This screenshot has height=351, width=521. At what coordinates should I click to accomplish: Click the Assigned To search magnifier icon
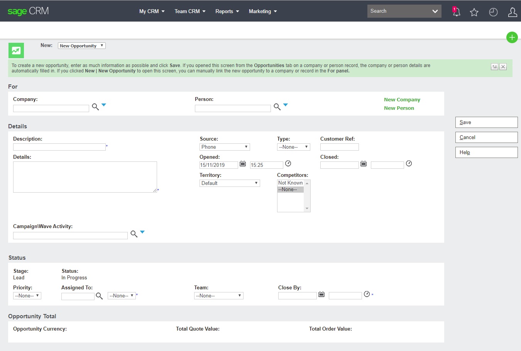coord(99,296)
